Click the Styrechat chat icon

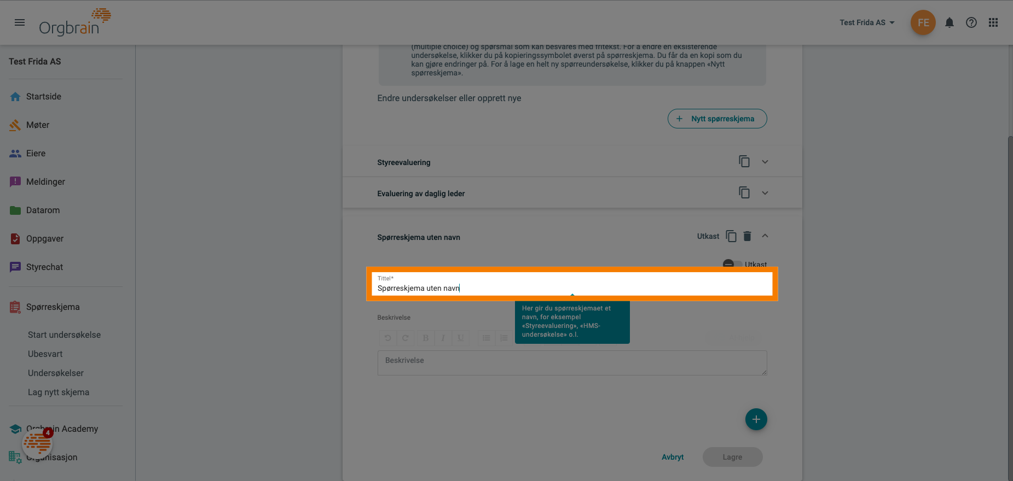[15, 267]
